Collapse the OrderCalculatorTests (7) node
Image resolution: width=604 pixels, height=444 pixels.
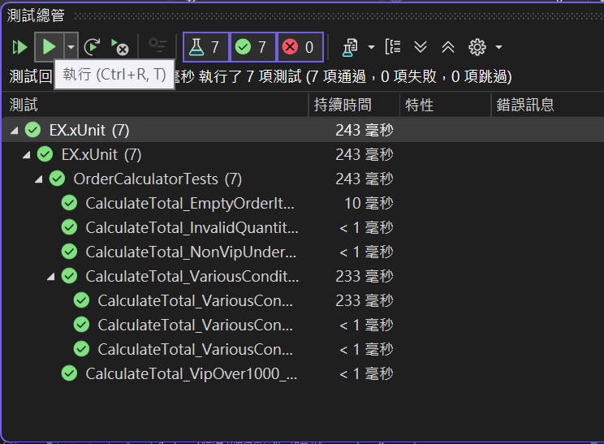tap(38, 179)
